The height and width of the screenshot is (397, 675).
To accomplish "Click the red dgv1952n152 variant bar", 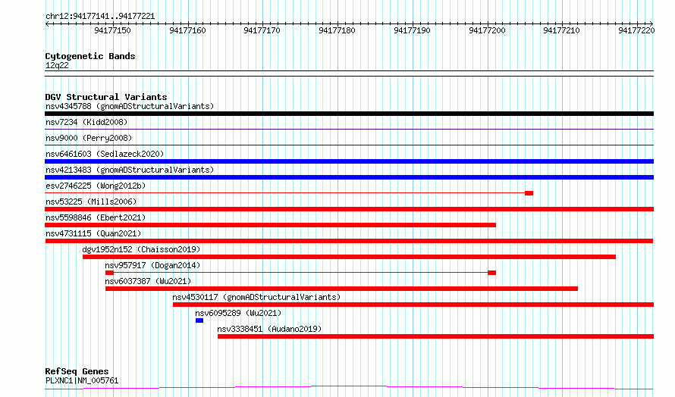I will click(x=349, y=257).
